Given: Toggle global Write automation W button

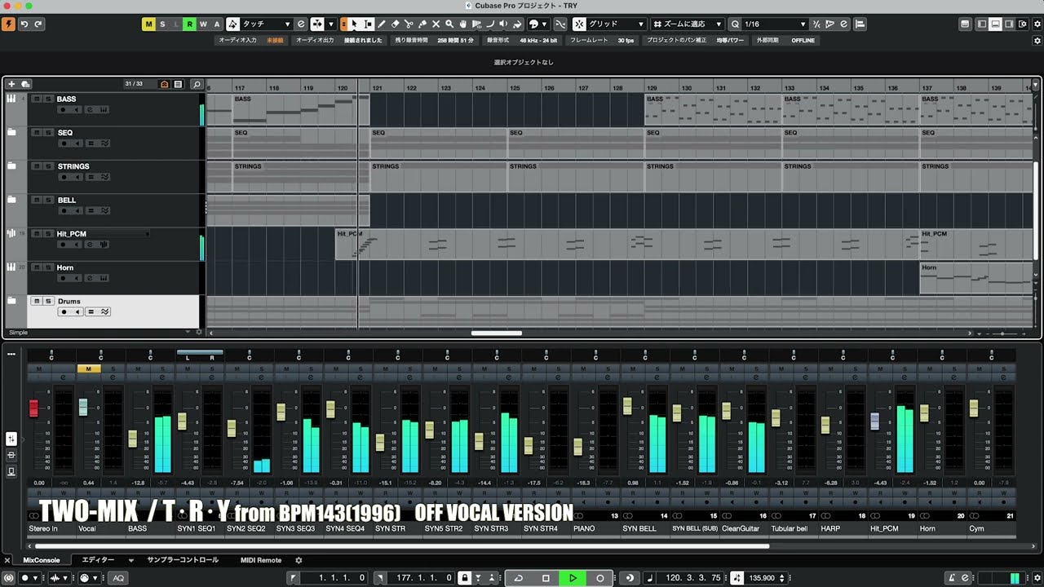Looking at the screenshot, I should (x=203, y=24).
